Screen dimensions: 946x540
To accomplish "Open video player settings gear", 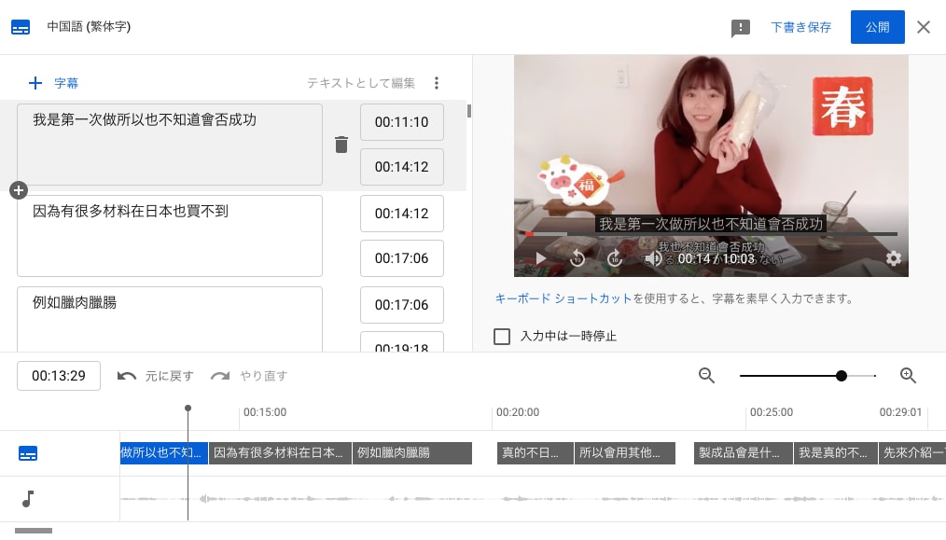I will (894, 258).
